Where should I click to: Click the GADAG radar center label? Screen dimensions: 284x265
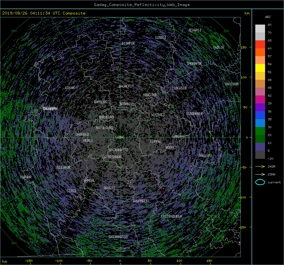tap(120, 137)
